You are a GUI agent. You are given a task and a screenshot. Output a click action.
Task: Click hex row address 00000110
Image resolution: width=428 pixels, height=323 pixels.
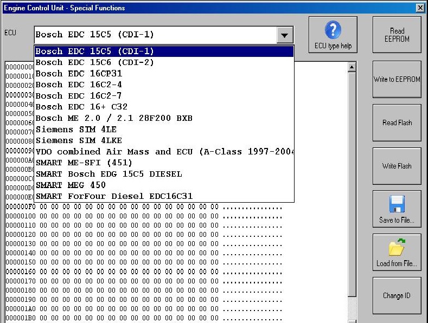pyautogui.click(x=21, y=225)
